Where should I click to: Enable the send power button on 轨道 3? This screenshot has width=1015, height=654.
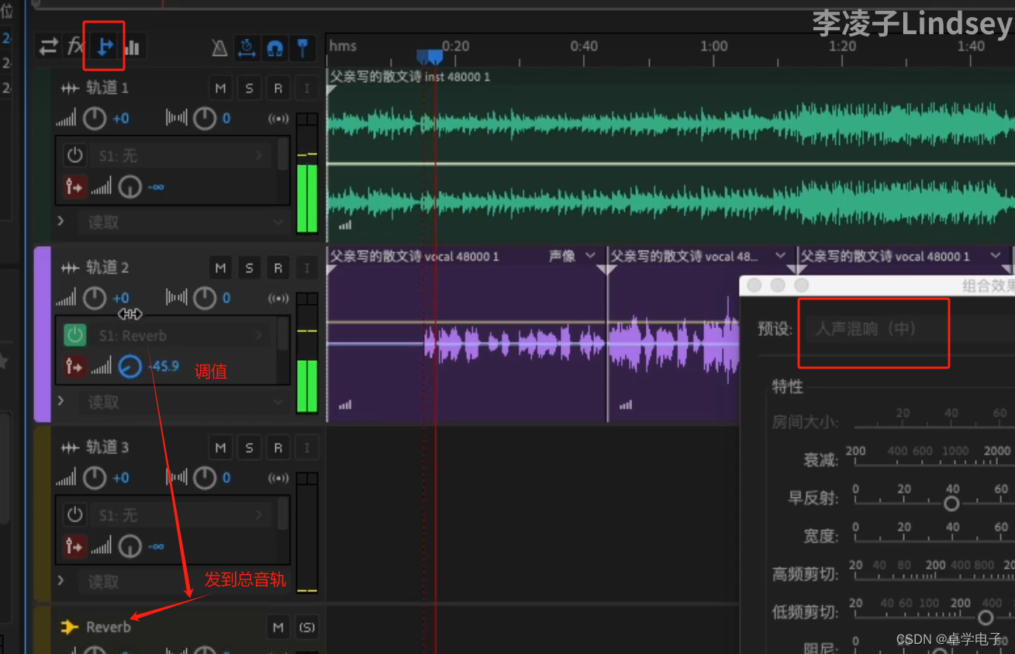pos(74,515)
